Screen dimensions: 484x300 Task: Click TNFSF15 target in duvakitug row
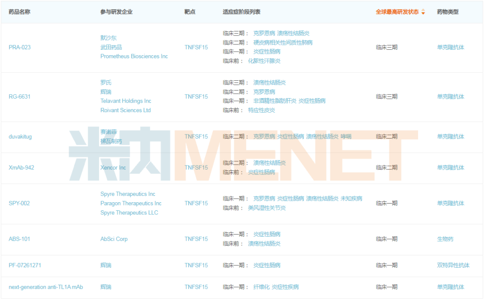tap(196, 137)
